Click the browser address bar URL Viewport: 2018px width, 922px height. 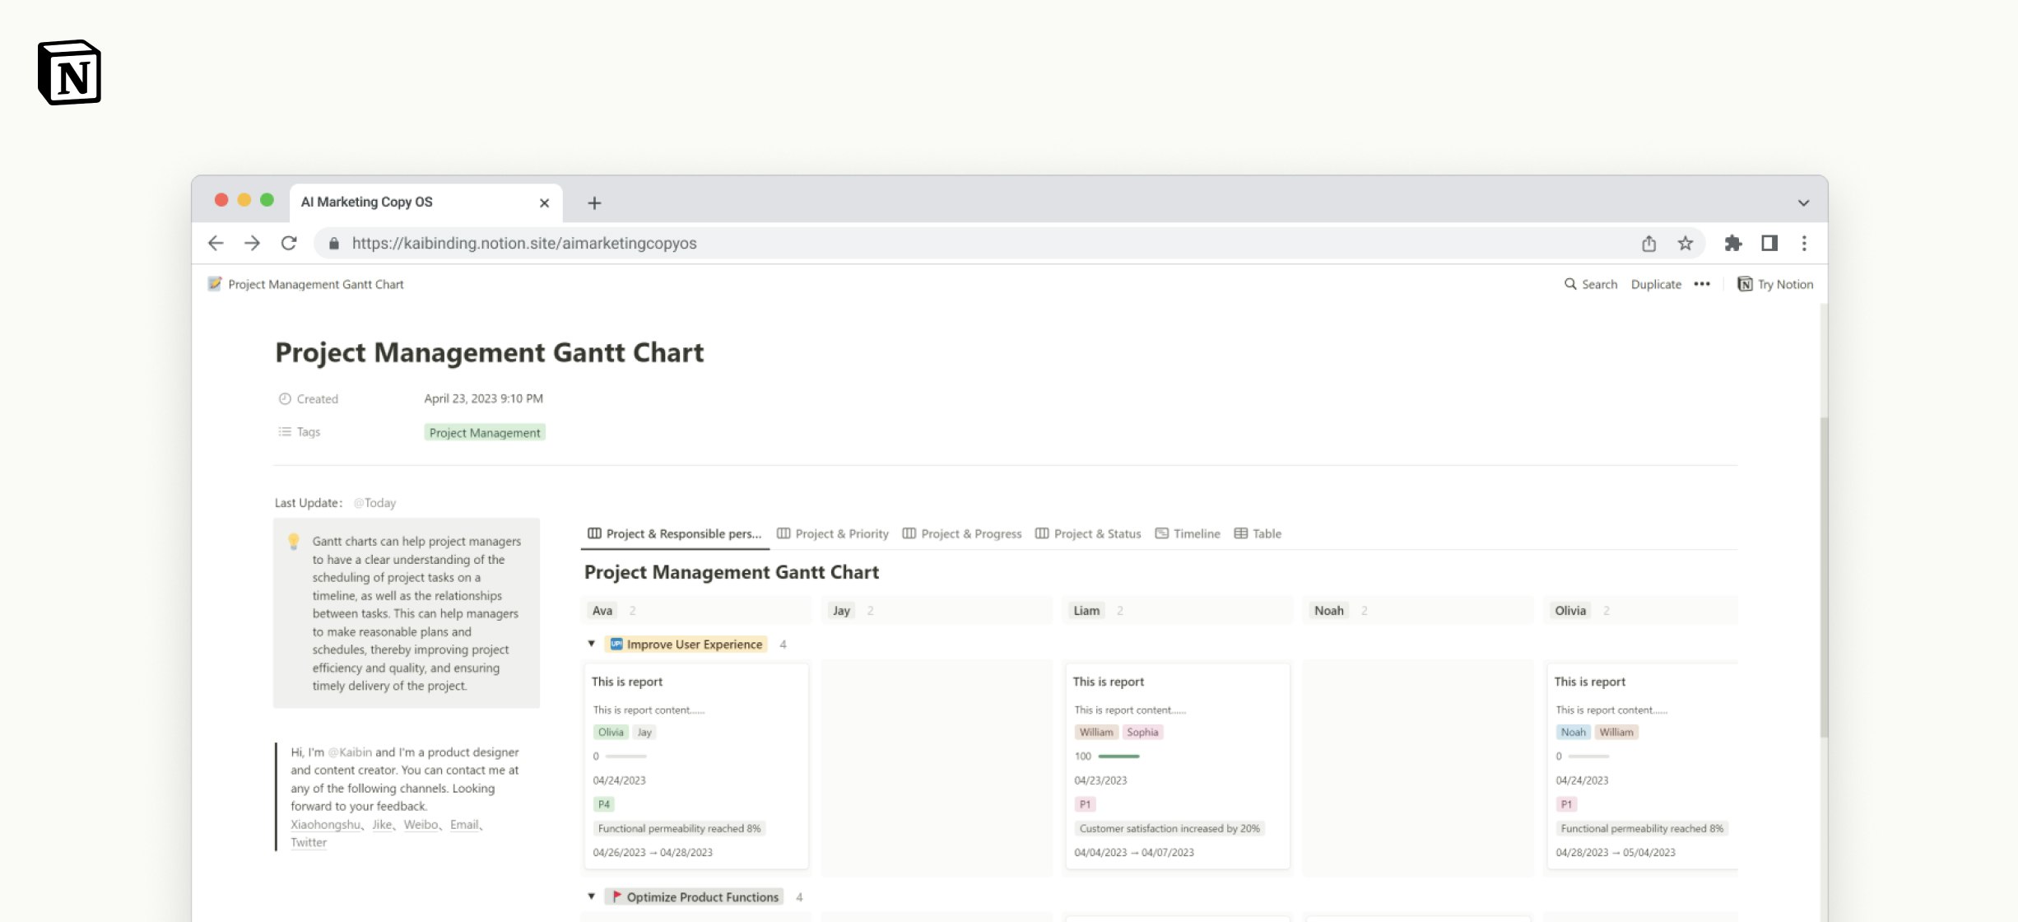(x=524, y=243)
